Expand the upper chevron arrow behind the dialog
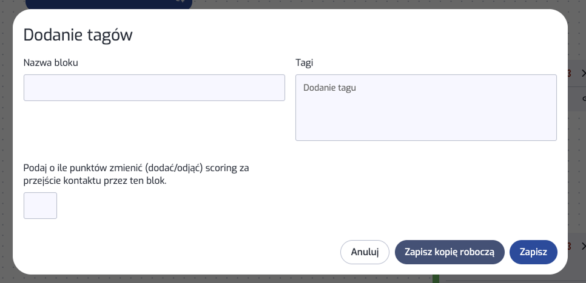The height and width of the screenshot is (283, 586). [583, 74]
